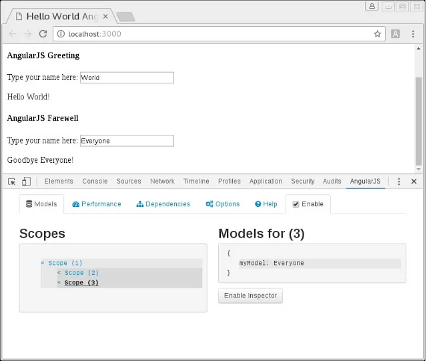
Task: Open the Security tab
Action: 302,182
